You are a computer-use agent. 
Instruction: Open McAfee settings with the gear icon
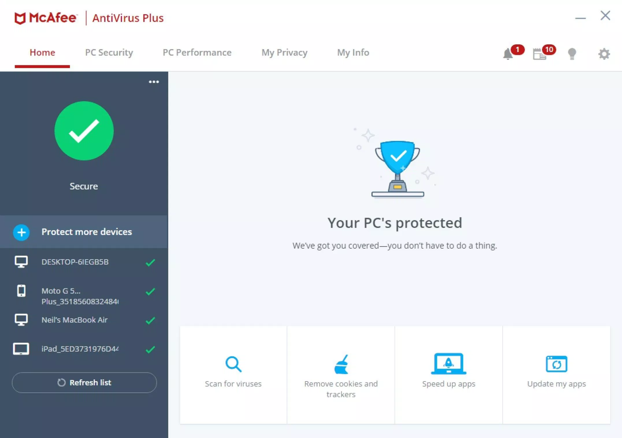tap(604, 54)
